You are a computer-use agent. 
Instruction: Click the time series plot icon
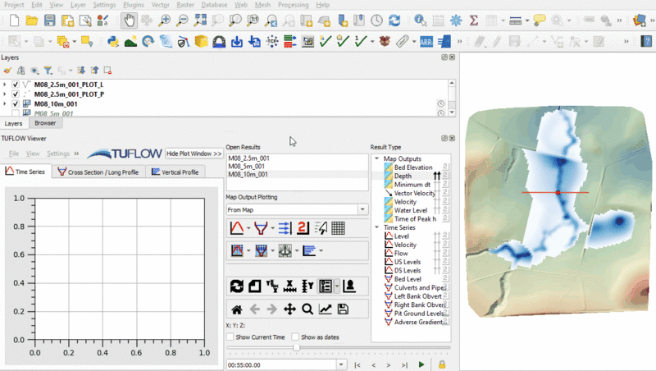237,227
